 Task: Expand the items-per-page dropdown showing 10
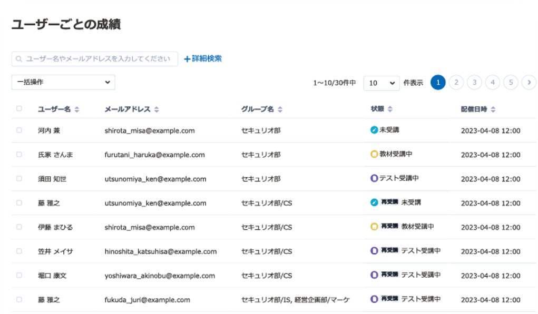coord(382,83)
